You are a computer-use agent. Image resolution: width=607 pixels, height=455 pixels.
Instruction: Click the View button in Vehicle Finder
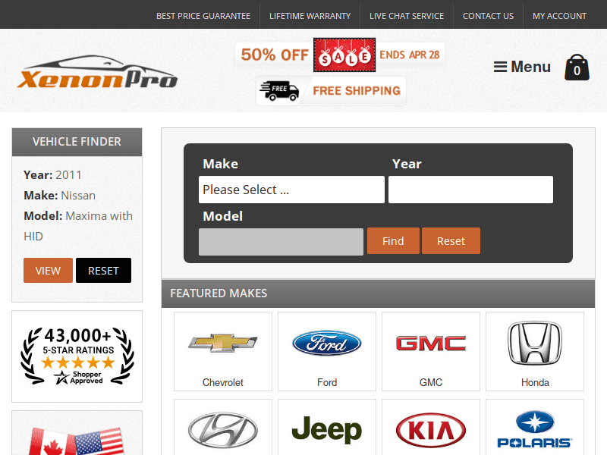48,271
